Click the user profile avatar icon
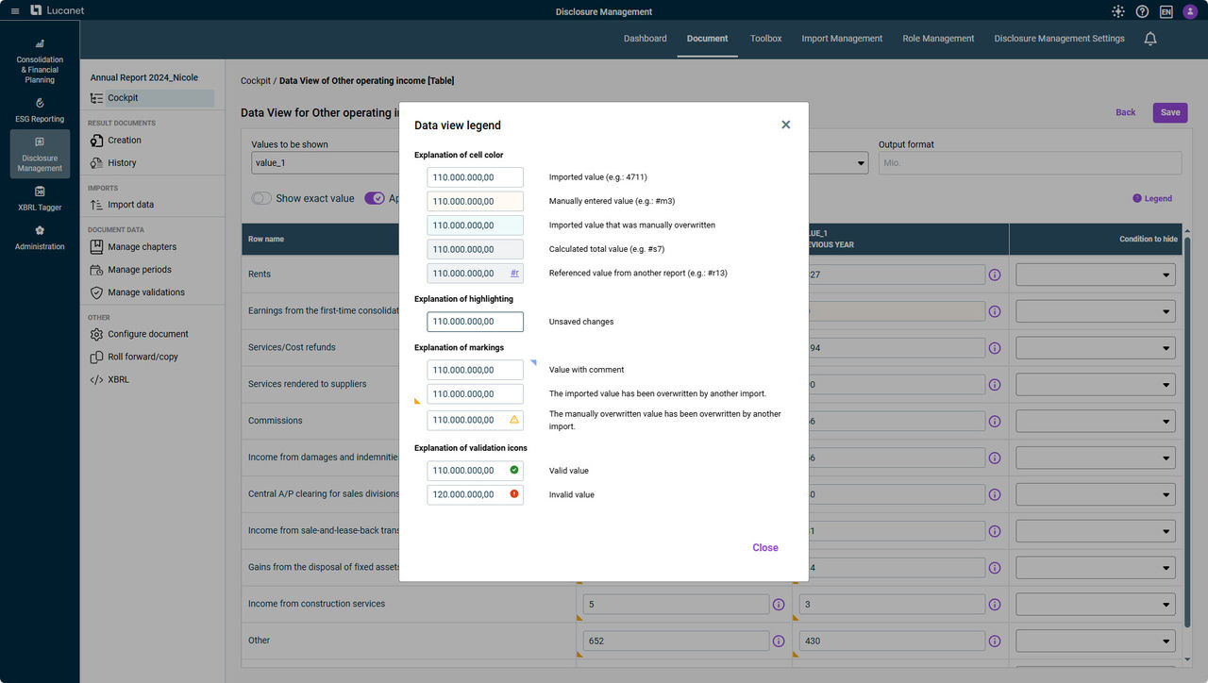Viewport: 1208px width, 683px height. point(1189,11)
